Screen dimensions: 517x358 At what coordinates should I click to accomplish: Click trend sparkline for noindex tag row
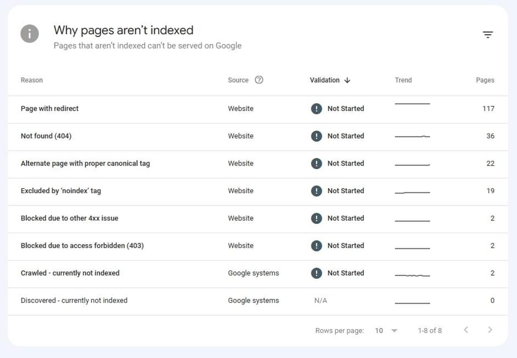click(x=412, y=192)
